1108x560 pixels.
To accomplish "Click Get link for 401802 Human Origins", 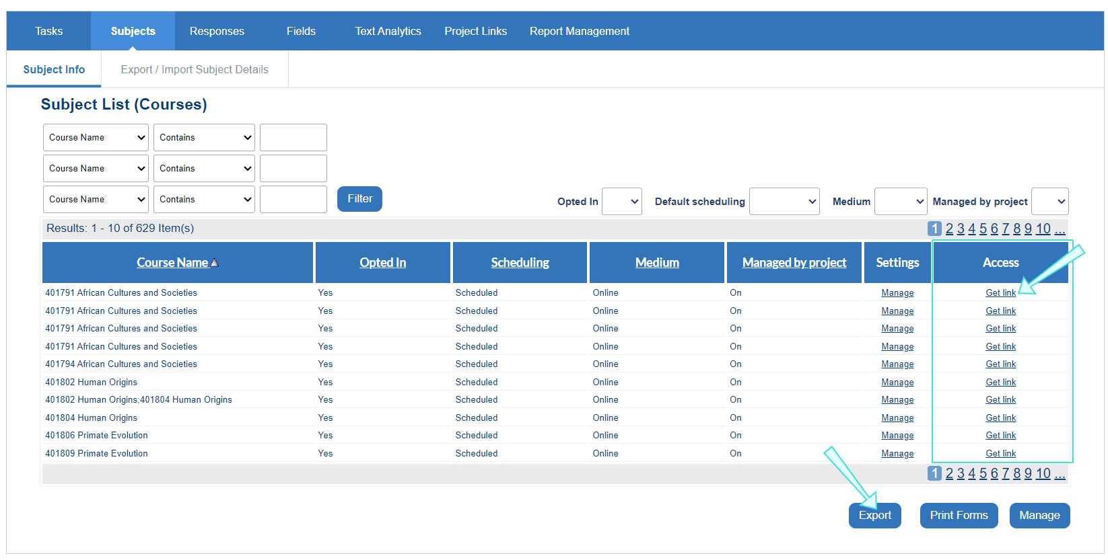I will (1000, 382).
